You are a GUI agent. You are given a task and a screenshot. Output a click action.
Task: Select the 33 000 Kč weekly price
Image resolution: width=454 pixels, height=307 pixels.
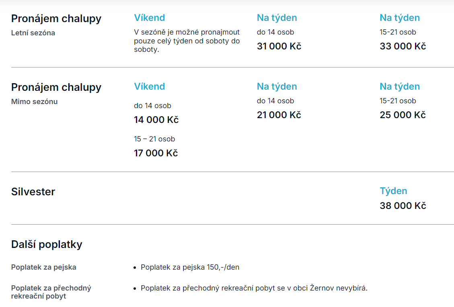403,46
